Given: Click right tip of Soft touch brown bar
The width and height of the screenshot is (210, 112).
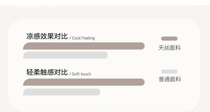Looking at the screenshot, I should [x=143, y=82].
